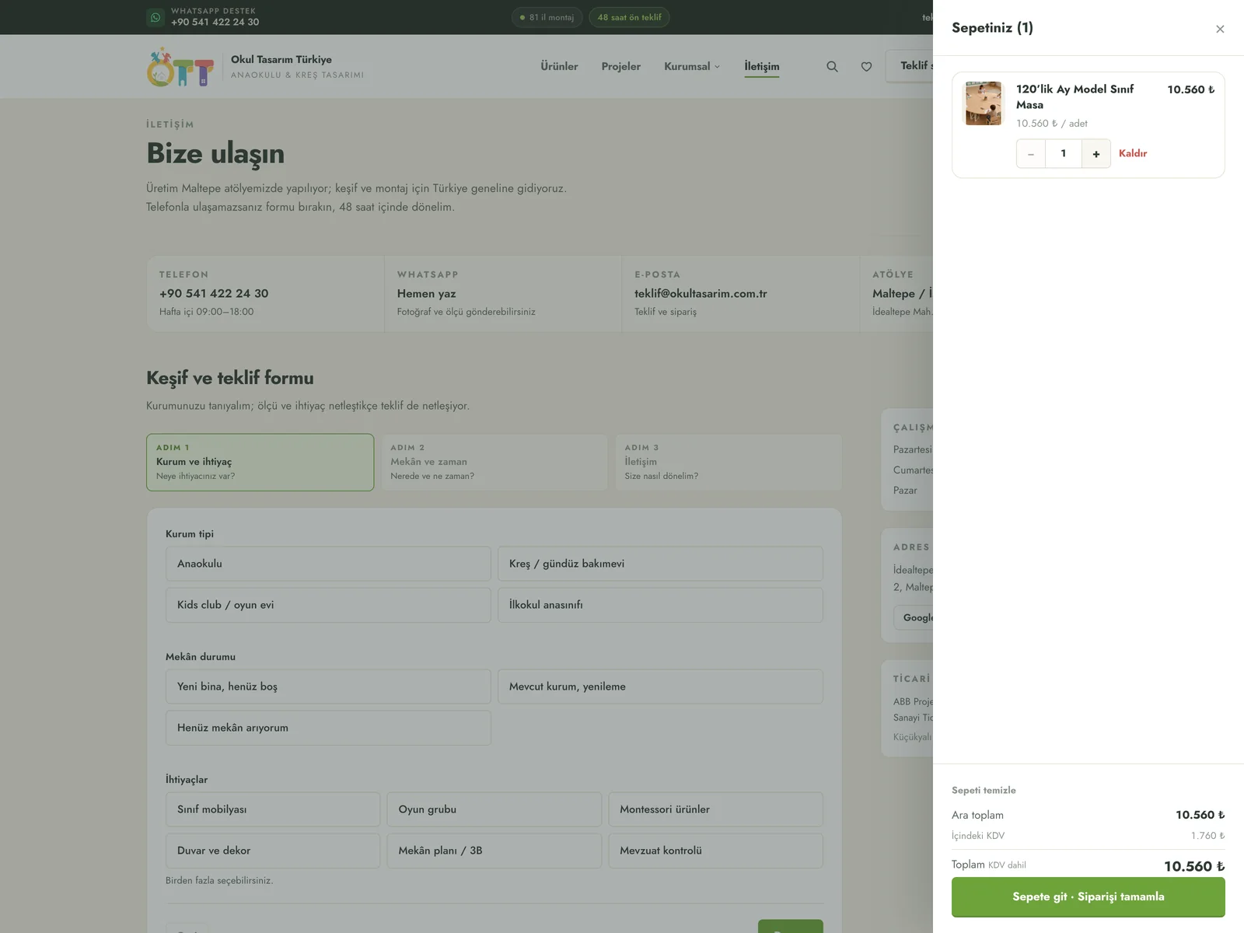Open the 120'lik Ay Model product thumbnail

(x=984, y=103)
